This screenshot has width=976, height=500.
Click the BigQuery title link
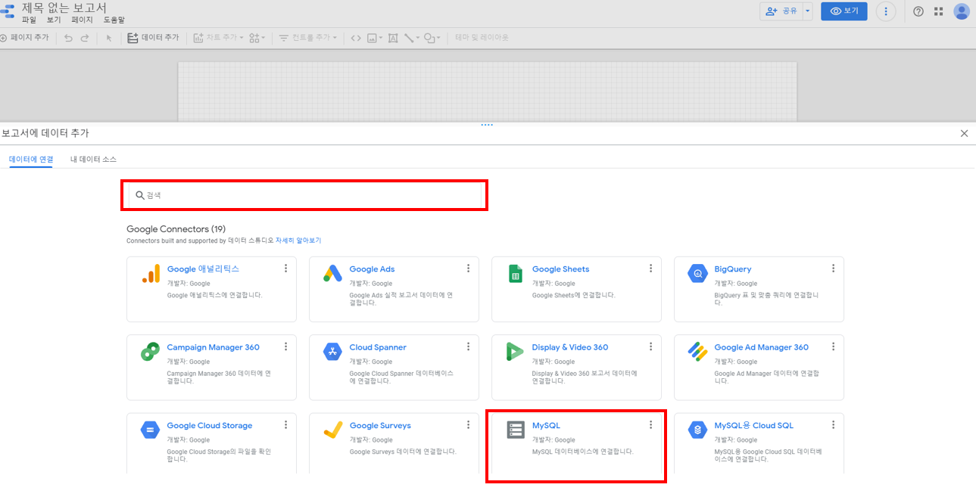coord(733,269)
